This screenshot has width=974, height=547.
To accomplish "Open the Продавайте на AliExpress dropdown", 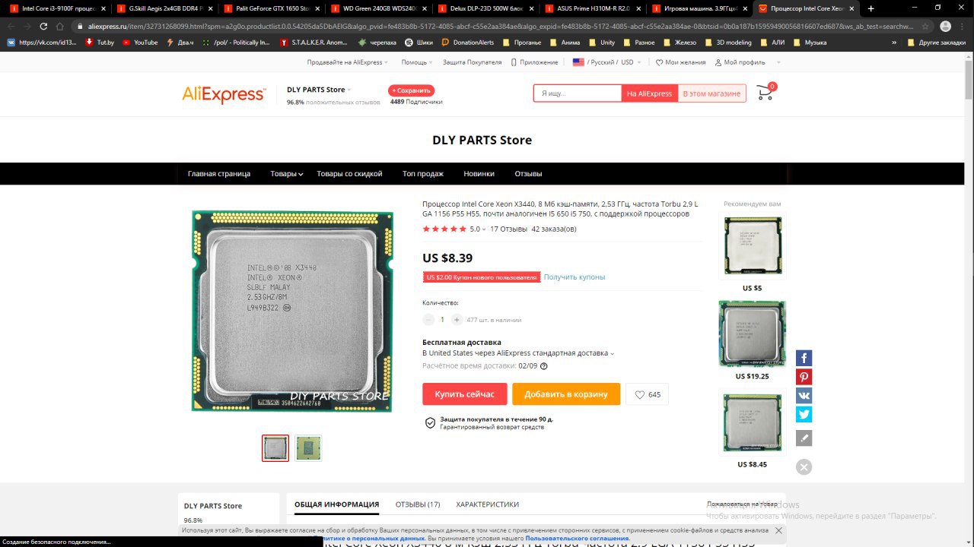I will tap(347, 62).
